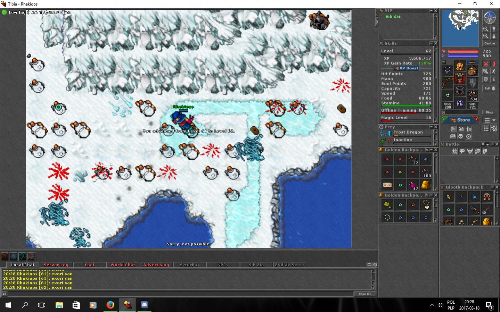500x312 pixels.
Task: Click the Frost Dragon prey creature icon
Action: pyautogui.click(x=383, y=133)
